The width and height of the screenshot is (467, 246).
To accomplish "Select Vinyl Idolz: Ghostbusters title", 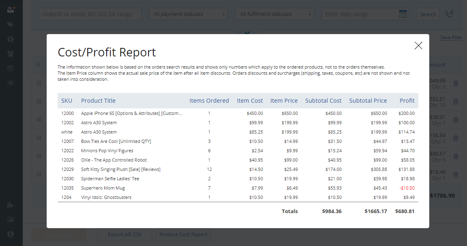I will click(106, 197).
